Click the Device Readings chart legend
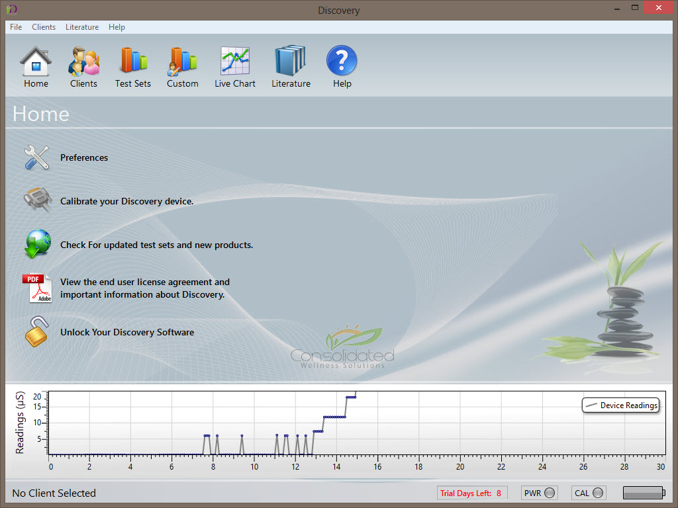The width and height of the screenshot is (678, 508). tap(621, 405)
